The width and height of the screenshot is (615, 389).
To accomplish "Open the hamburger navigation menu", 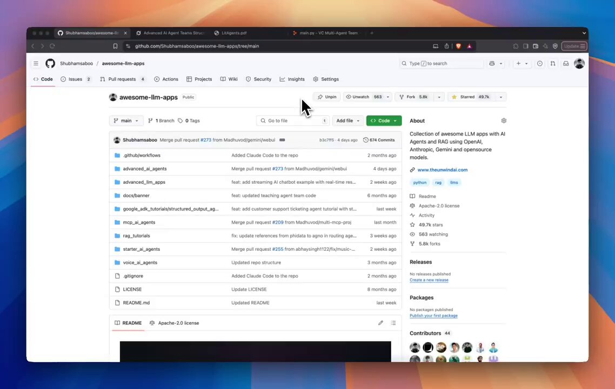I will (36, 64).
